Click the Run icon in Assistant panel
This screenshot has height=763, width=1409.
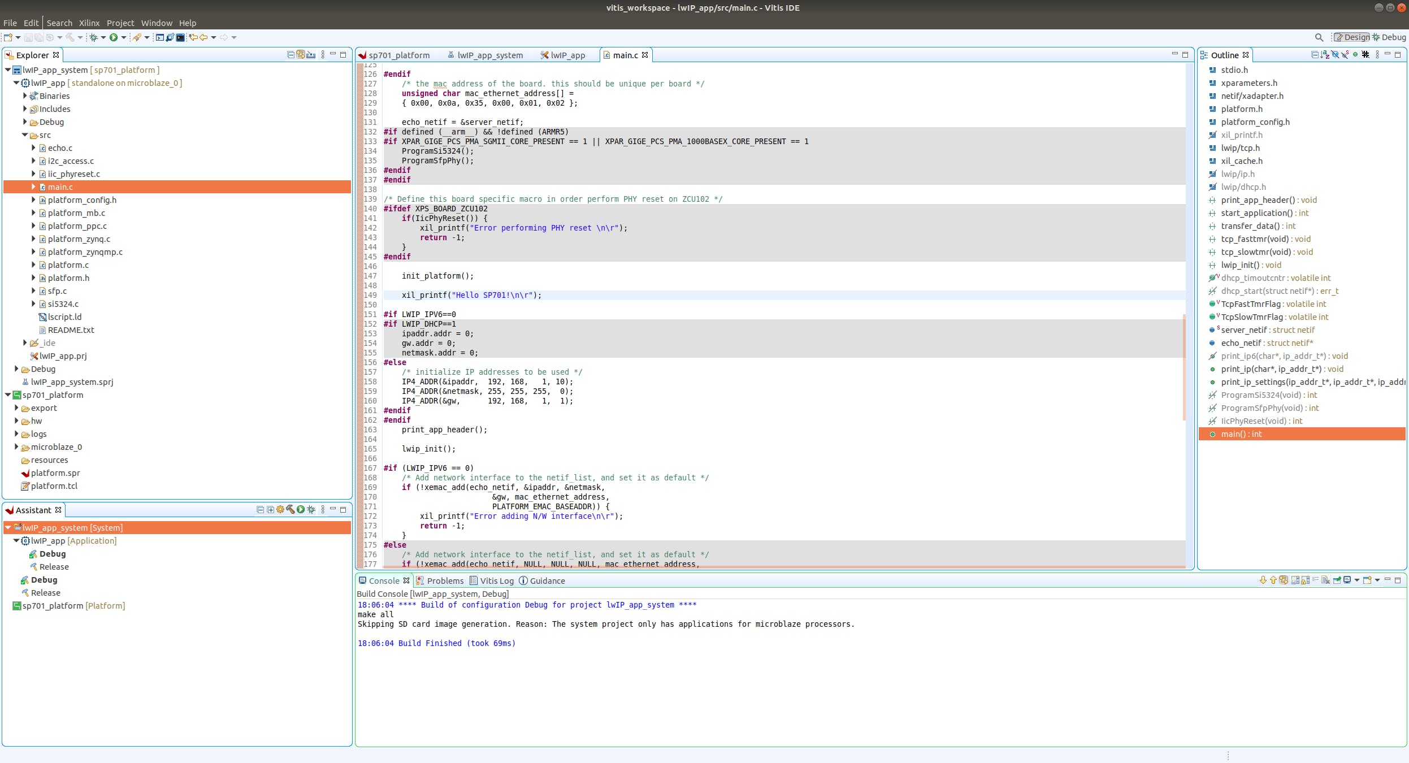301,510
